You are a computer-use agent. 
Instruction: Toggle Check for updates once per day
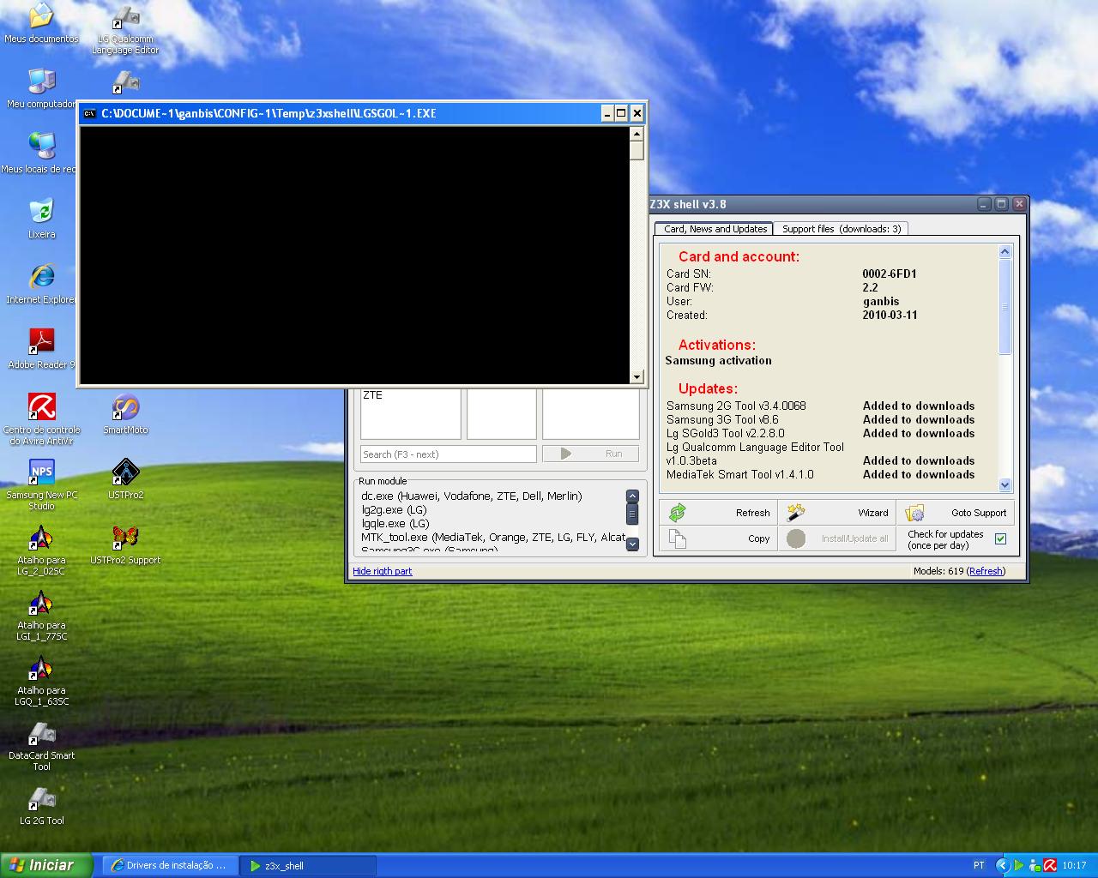[1000, 538]
